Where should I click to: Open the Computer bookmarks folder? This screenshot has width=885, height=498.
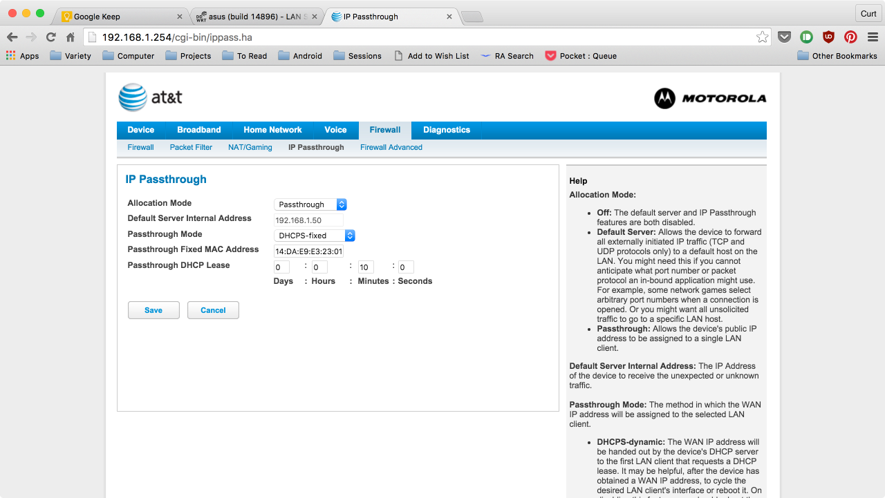(129, 56)
